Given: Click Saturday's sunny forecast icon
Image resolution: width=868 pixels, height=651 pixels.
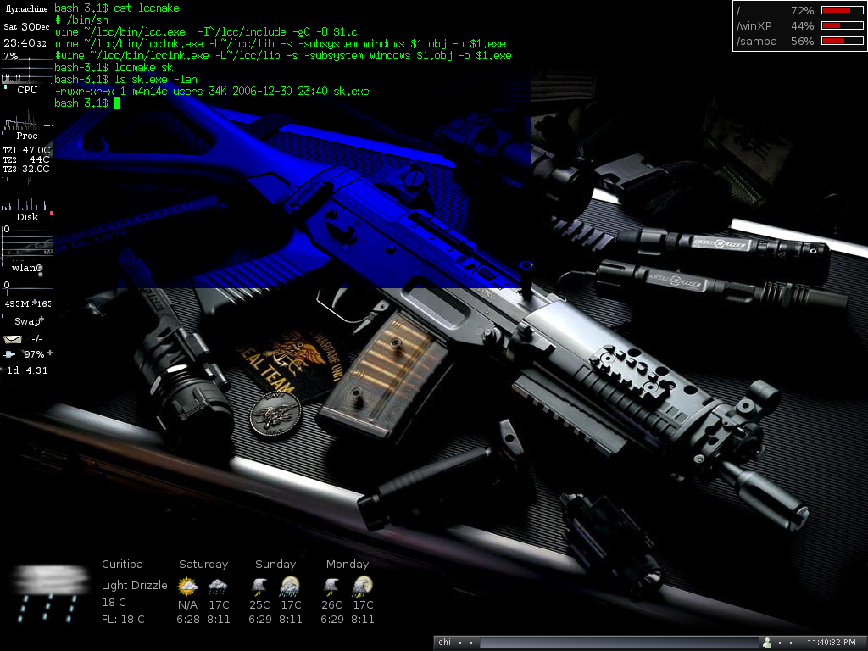Looking at the screenshot, I should (x=187, y=587).
